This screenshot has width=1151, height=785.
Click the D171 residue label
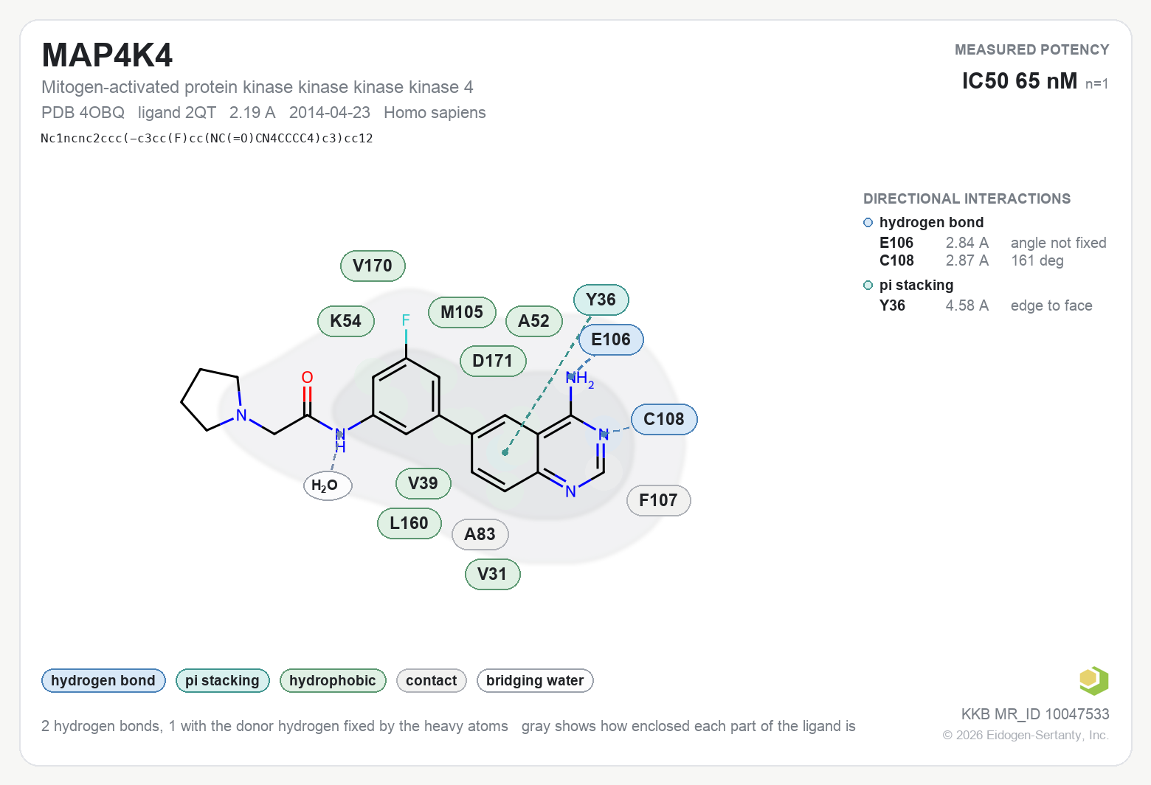(493, 361)
